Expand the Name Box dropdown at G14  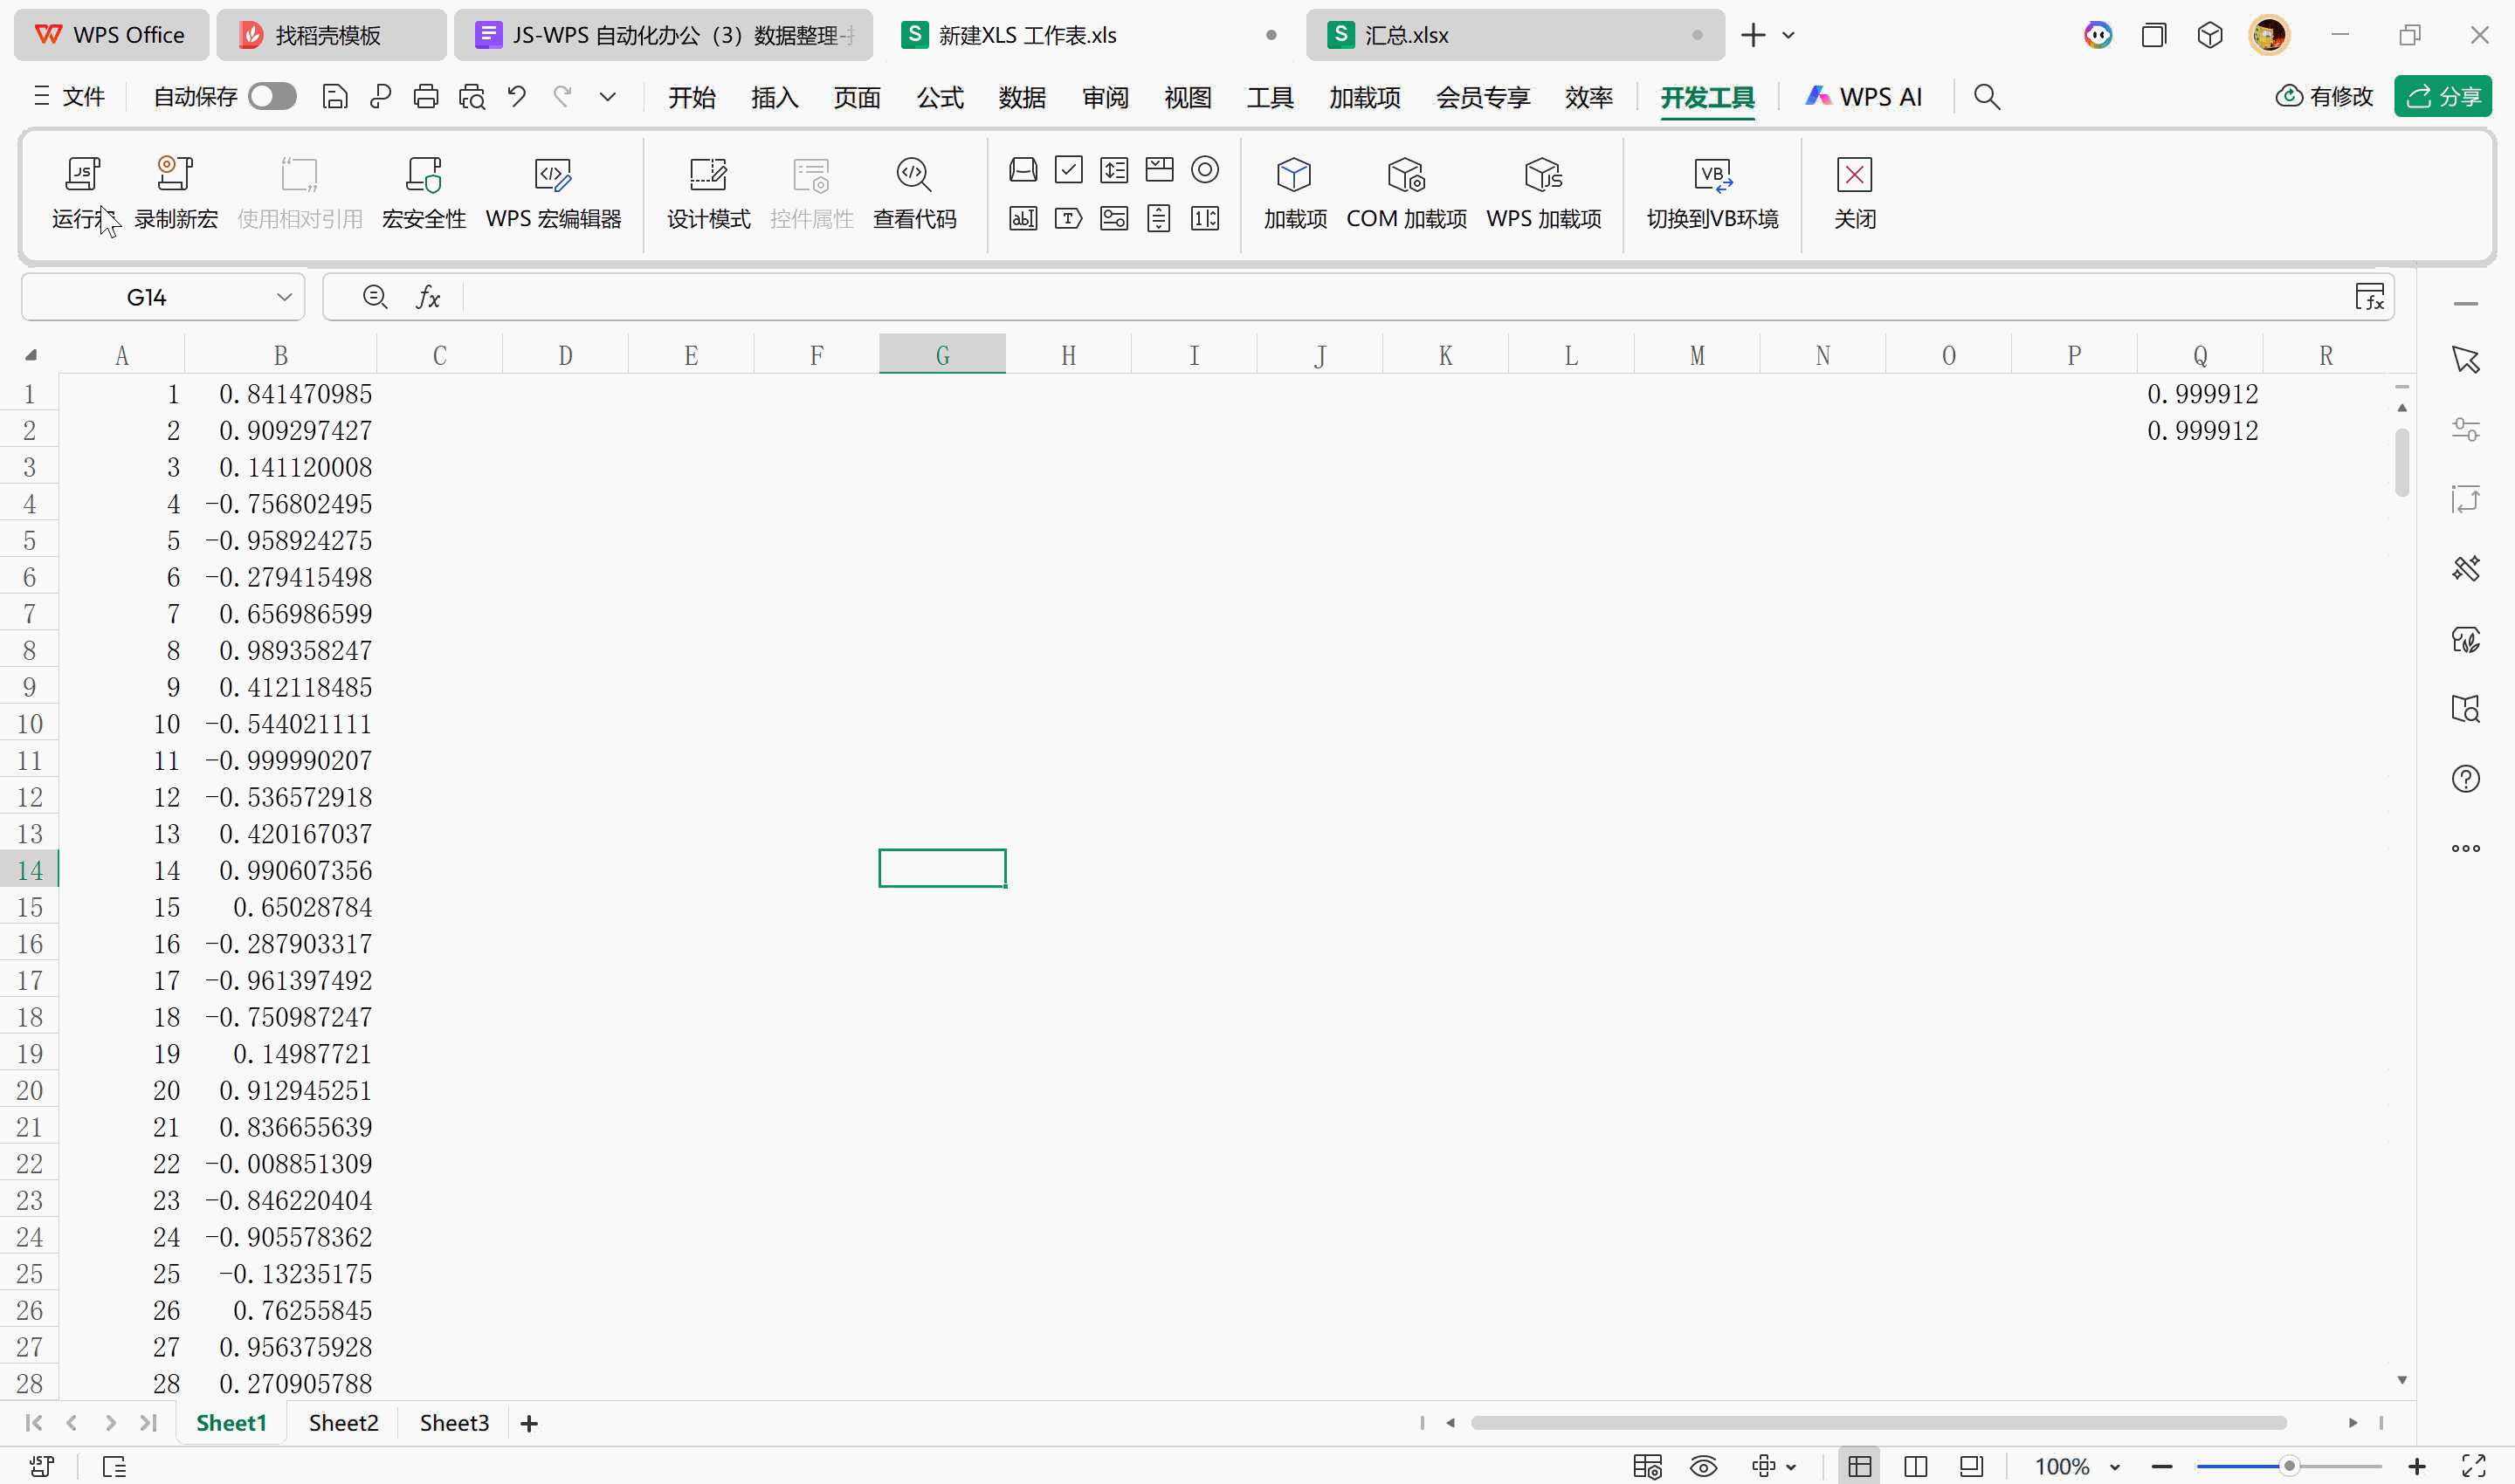pyautogui.click(x=284, y=297)
